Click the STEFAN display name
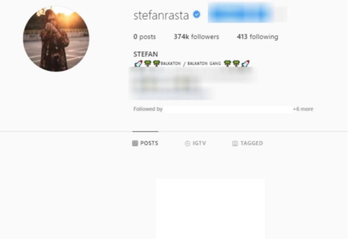Screen dimensions: 352x239 point(146,54)
